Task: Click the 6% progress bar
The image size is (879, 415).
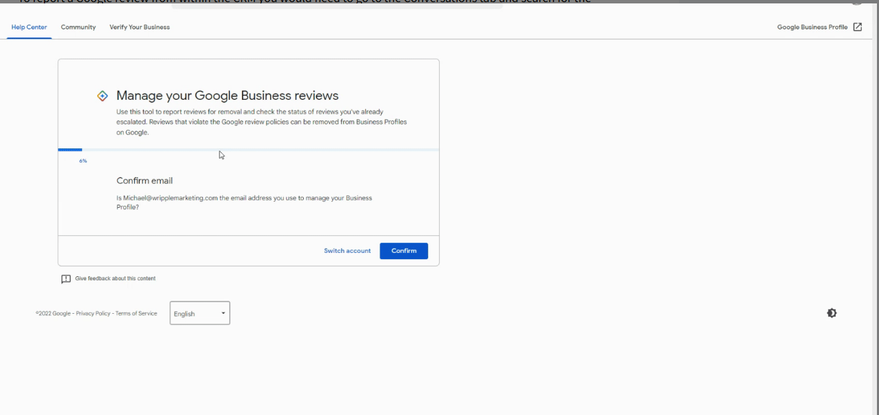Action: coord(248,149)
